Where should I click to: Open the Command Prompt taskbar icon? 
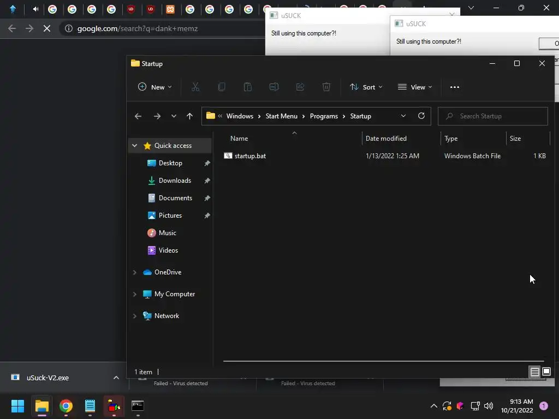click(x=138, y=406)
